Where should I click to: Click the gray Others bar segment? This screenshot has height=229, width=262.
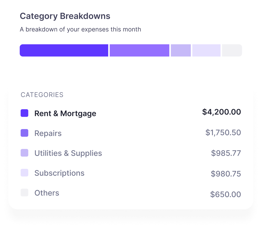(232, 50)
